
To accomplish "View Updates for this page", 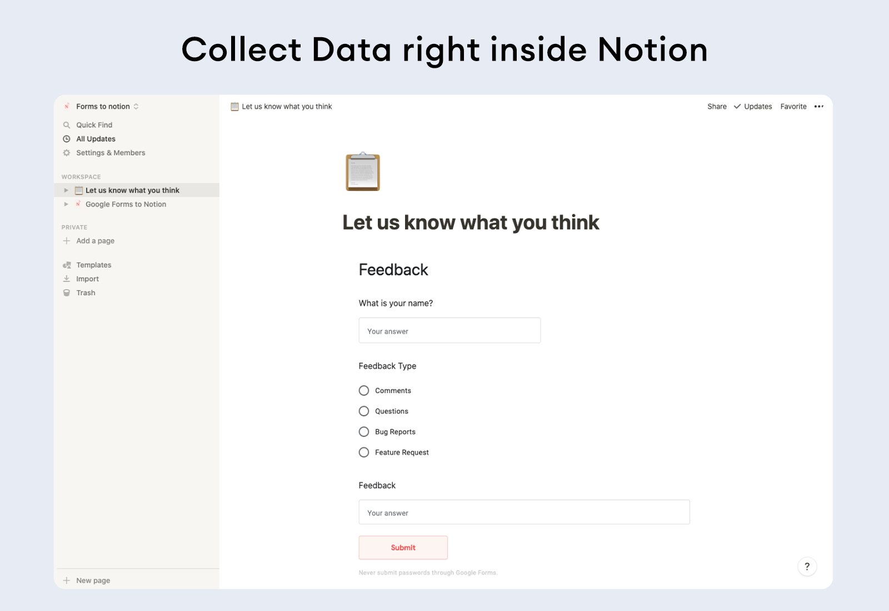I will click(757, 106).
